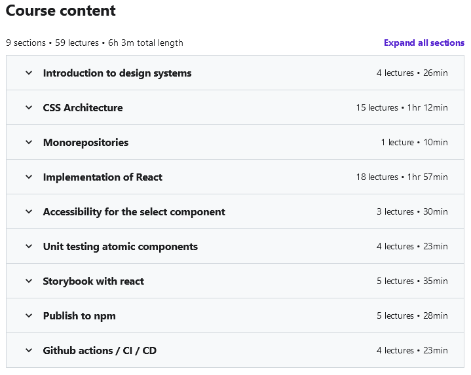The width and height of the screenshot is (471, 375).
Task: Open CSS Architecture section title
Action: pyautogui.click(x=83, y=108)
